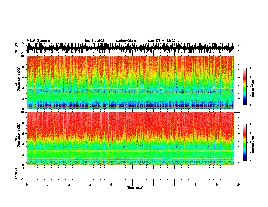The height and width of the screenshot is (207, 268).
Task: Click the "4" kHz tick on ch.2 spectrogram
Action: pos(24,144)
